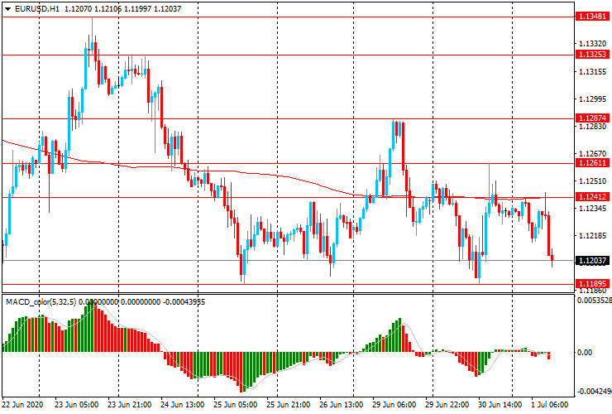Screen dimensions: 612x414
Task: Click the 1.13320 price scale value
Action: coord(593,43)
